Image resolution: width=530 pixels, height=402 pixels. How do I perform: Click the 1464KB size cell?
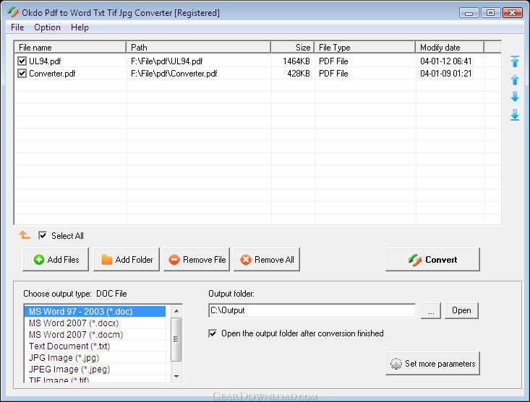click(x=296, y=61)
